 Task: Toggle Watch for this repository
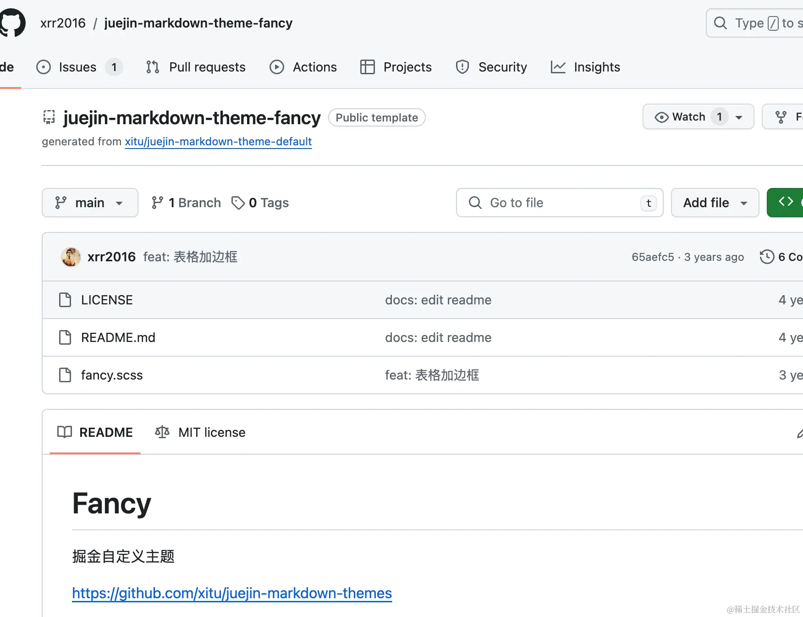[x=681, y=117]
